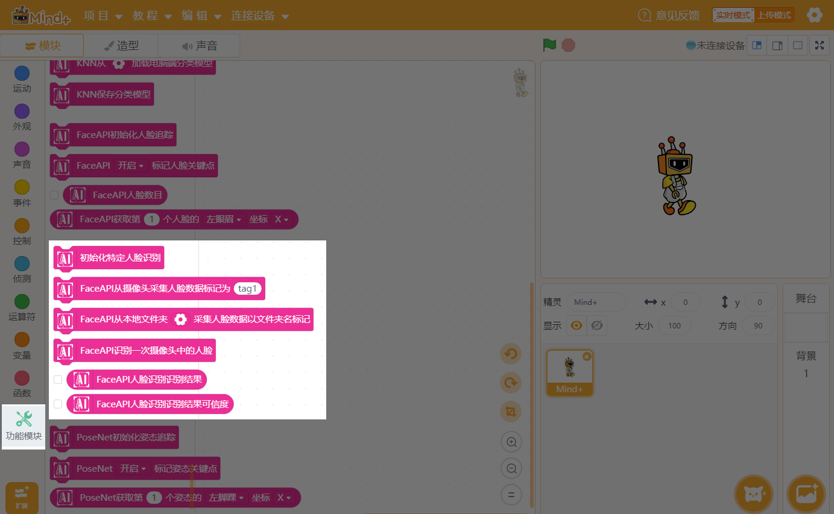Viewport: 834px width, 514px height.
Task: Tick the FaceAPI人脸识别识别结果 checkbox
Action: pos(58,380)
